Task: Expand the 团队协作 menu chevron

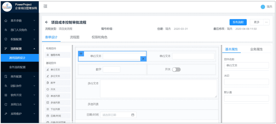Action: pyautogui.click(x=34, y=86)
